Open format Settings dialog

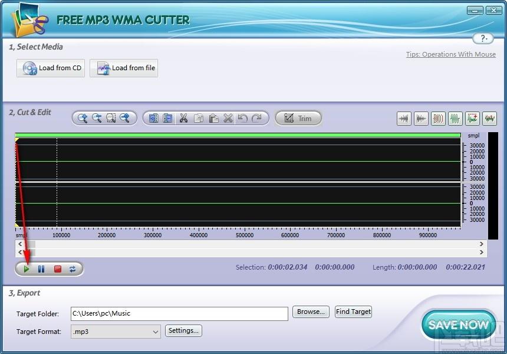pos(183,330)
